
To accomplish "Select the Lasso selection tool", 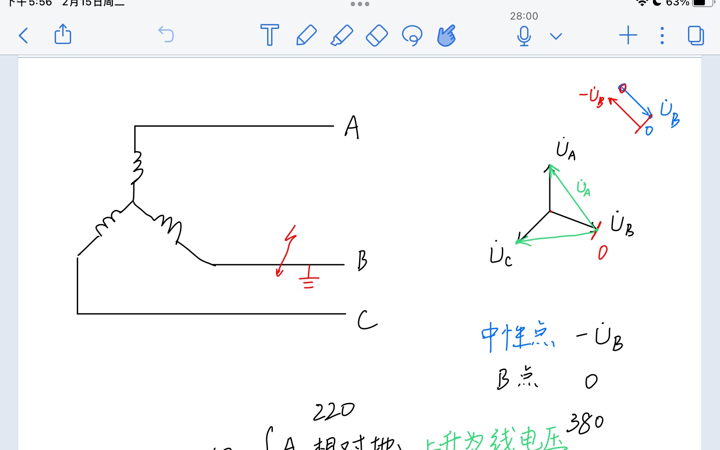I will [412, 36].
